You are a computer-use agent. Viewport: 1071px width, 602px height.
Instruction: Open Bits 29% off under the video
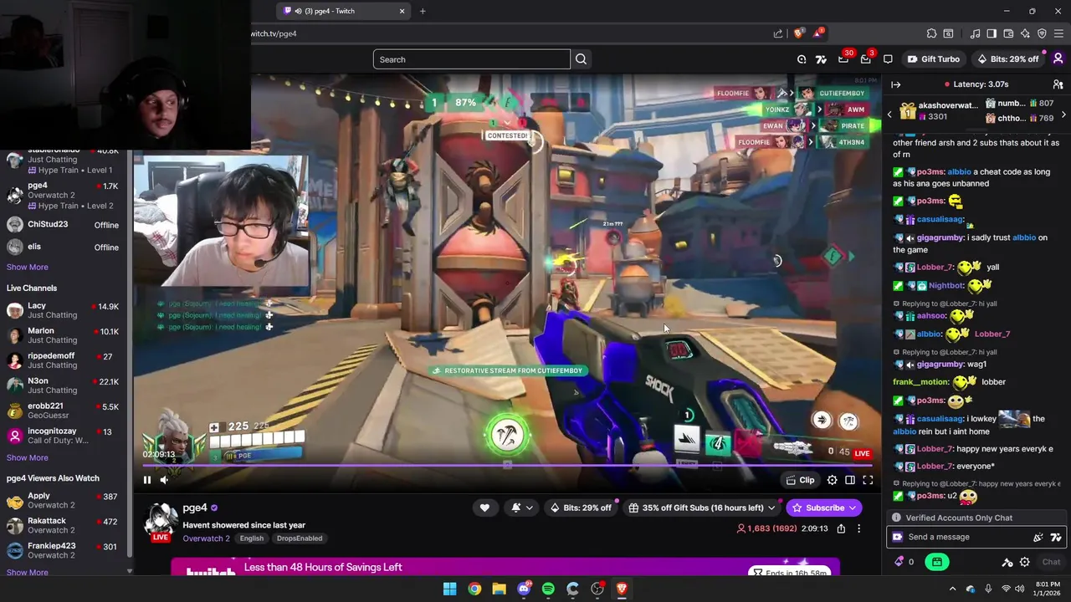(x=581, y=508)
